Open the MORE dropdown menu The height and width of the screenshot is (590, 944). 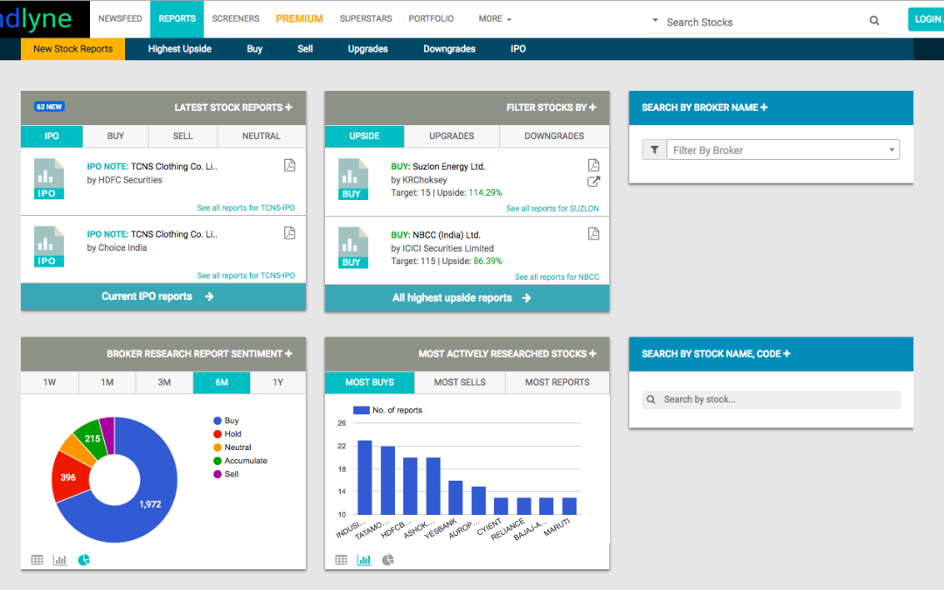(x=495, y=19)
